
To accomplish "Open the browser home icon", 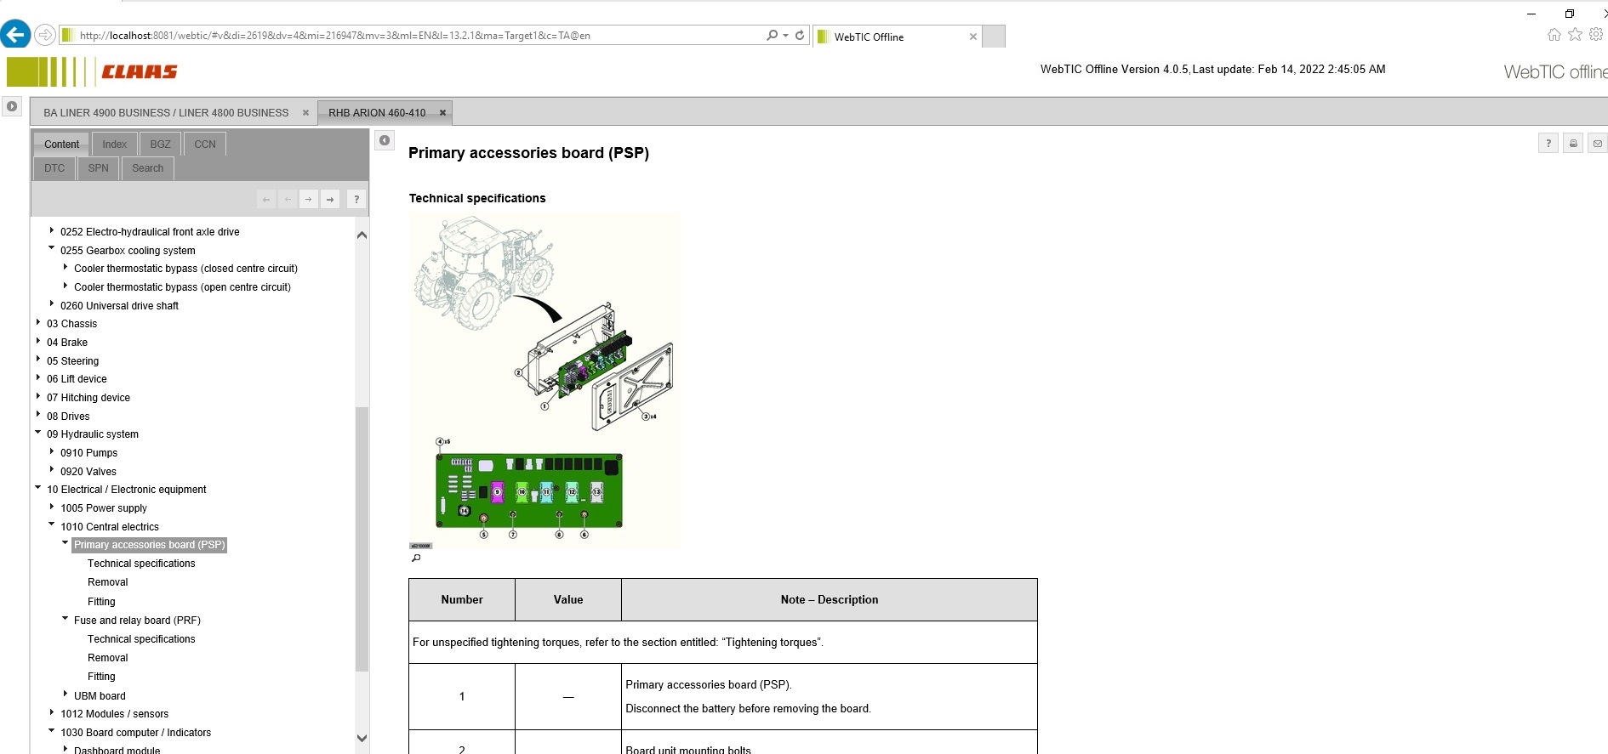I will coord(1554,35).
